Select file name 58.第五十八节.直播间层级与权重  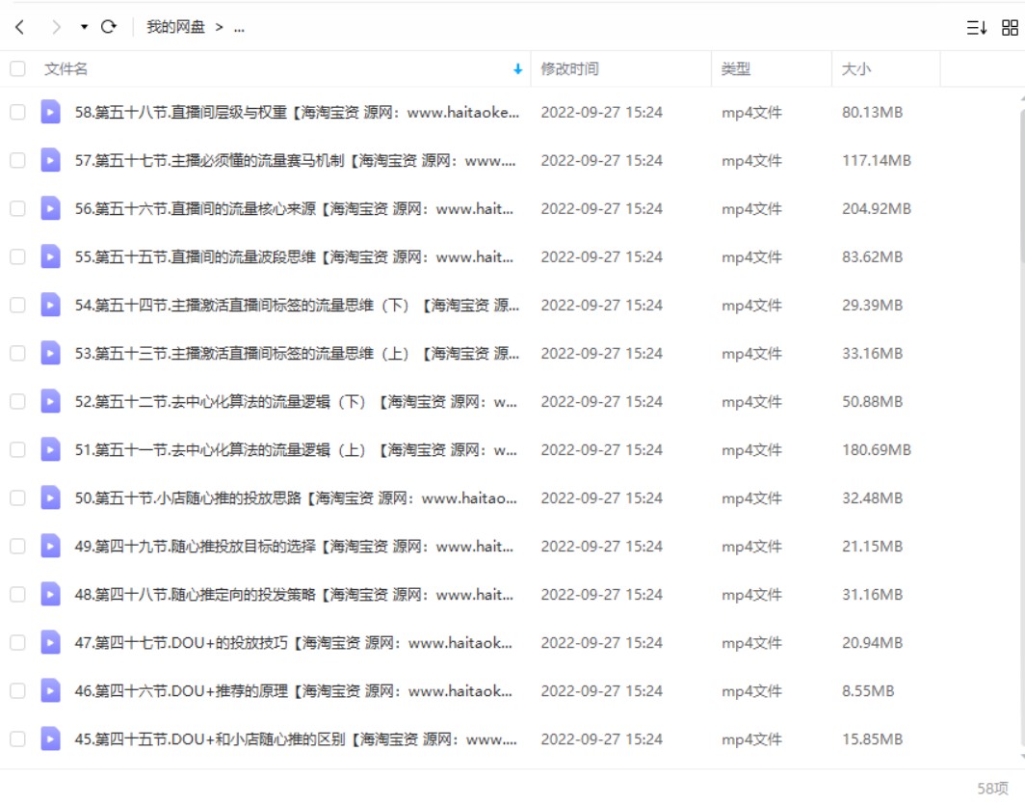pyautogui.click(x=297, y=112)
